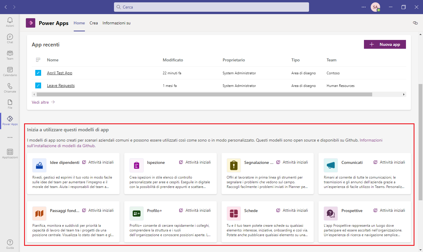This screenshot has height=252, width=423.
Task: Click the Nuova app button
Action: [x=385, y=44]
